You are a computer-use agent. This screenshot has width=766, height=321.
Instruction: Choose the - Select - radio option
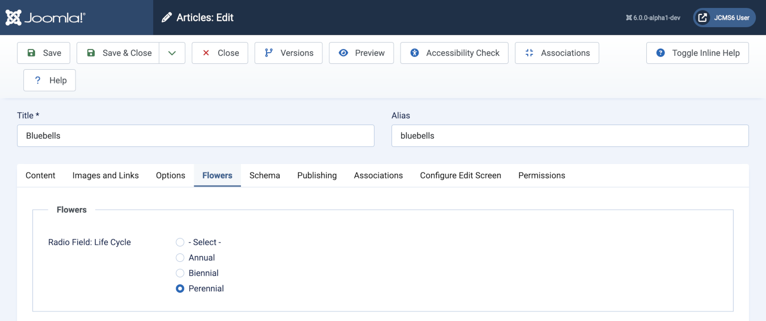click(x=180, y=242)
